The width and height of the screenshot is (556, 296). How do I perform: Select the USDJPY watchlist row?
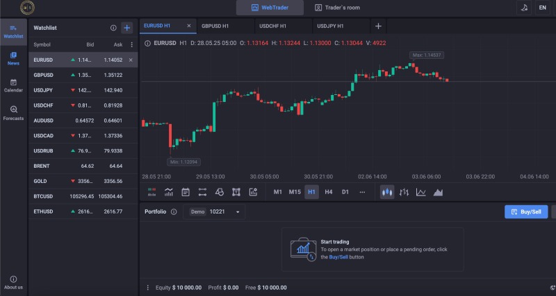coord(83,90)
